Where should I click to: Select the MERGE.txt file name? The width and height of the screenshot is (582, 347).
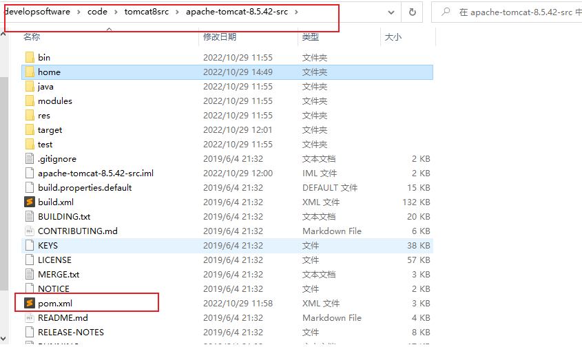pyautogui.click(x=59, y=274)
